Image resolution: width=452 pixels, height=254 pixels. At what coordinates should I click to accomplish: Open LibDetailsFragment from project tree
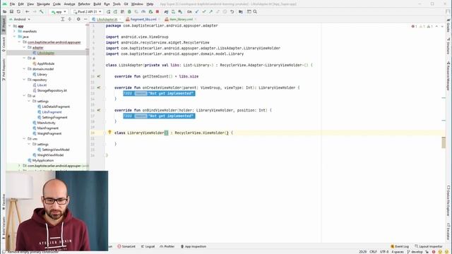56,107
